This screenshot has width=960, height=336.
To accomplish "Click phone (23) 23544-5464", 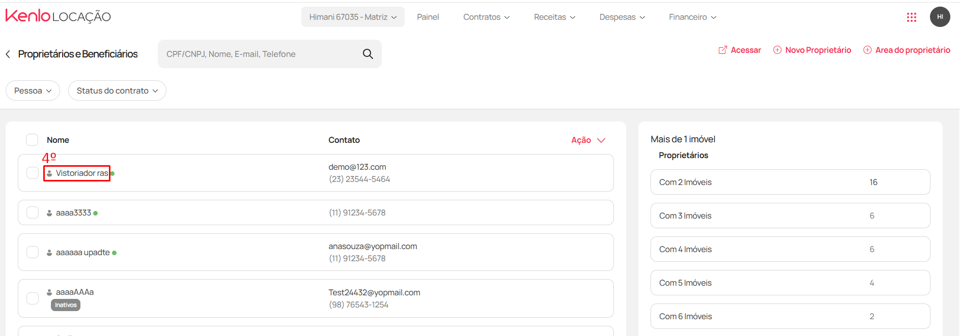I will (x=359, y=179).
